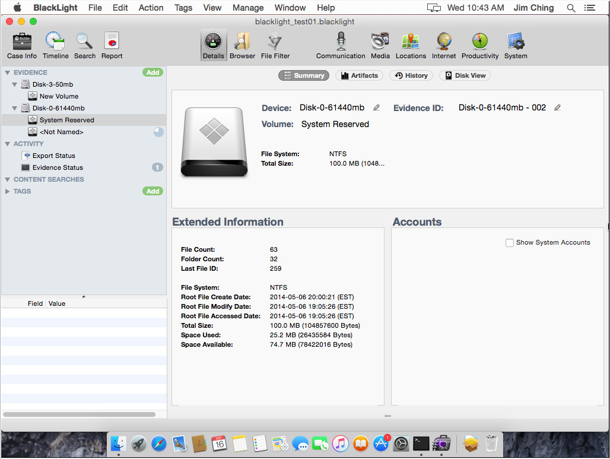Open iTunes from the Dock
This screenshot has width=610, height=459.
341,444
